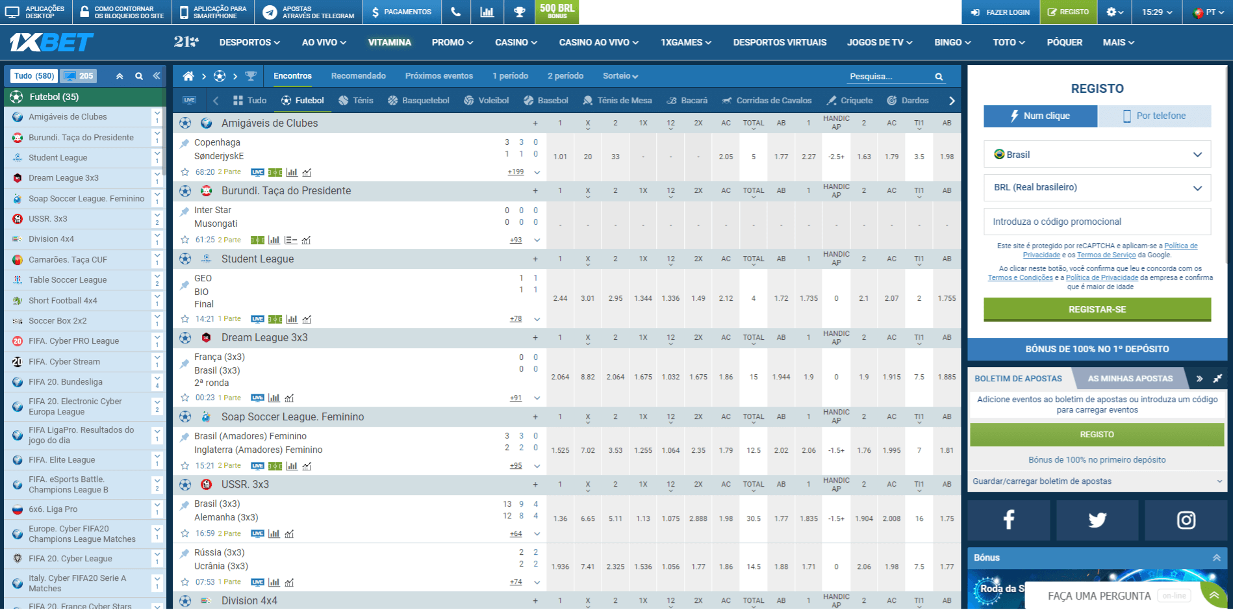The width and height of the screenshot is (1233, 612).
Task: Open +199 more markets for Copenhaga match
Action: (516, 172)
